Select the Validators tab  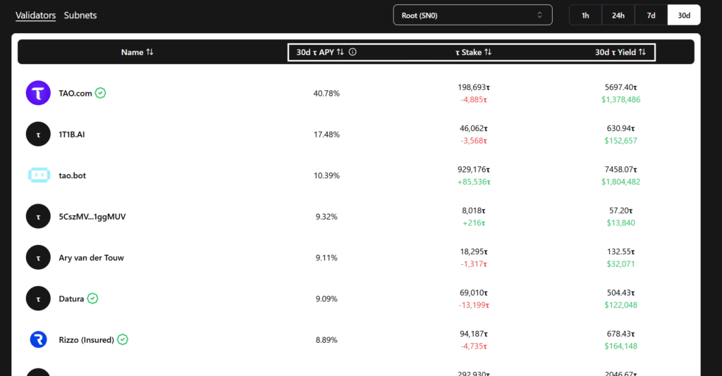tap(35, 15)
